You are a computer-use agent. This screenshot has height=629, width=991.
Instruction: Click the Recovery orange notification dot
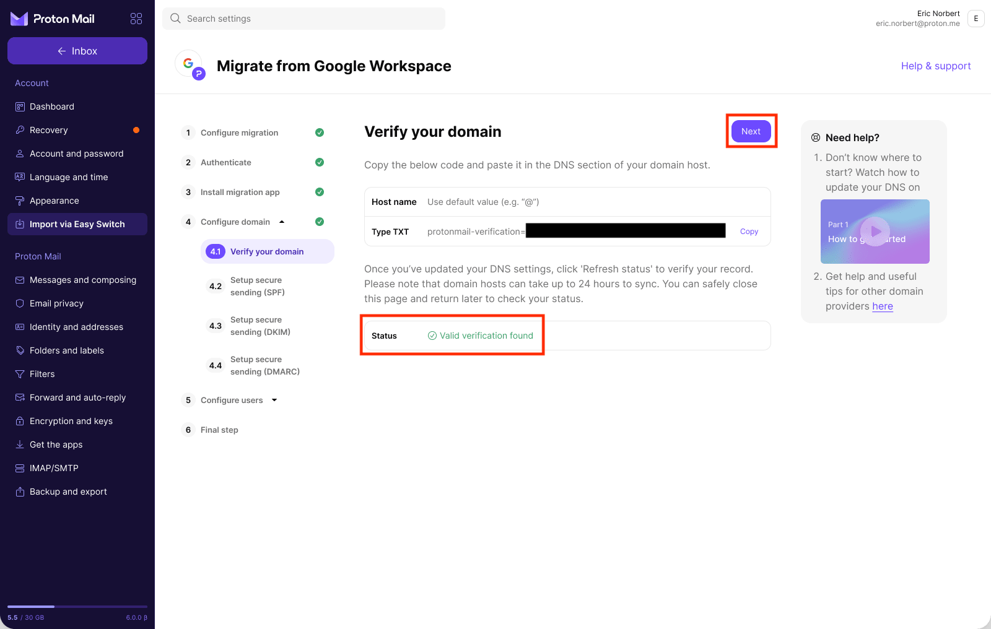[x=136, y=130]
